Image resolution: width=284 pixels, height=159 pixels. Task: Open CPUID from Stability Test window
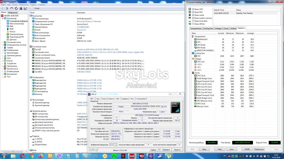(x=247, y=149)
